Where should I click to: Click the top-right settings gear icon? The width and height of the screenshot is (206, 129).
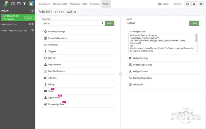point(201,4)
